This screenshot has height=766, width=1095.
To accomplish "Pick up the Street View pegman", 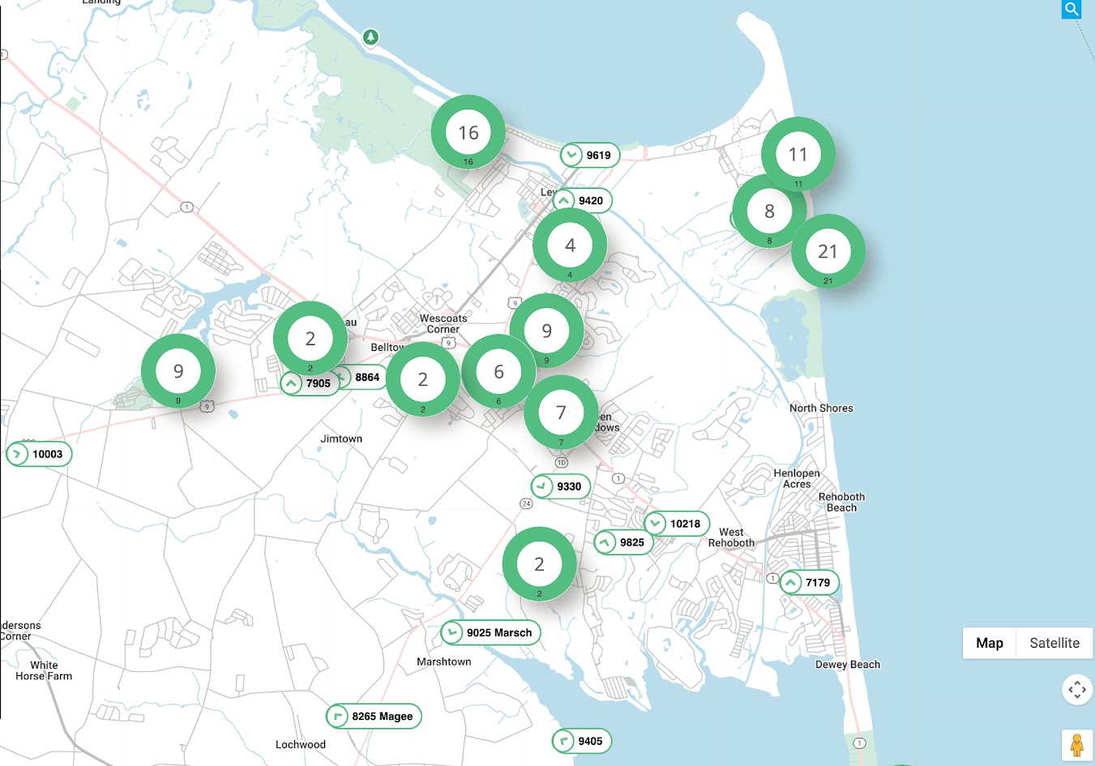I will click(x=1077, y=745).
